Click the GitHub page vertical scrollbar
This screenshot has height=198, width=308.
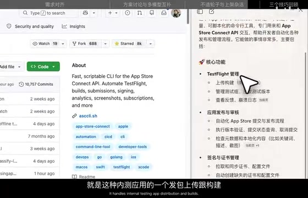pos(188,16)
